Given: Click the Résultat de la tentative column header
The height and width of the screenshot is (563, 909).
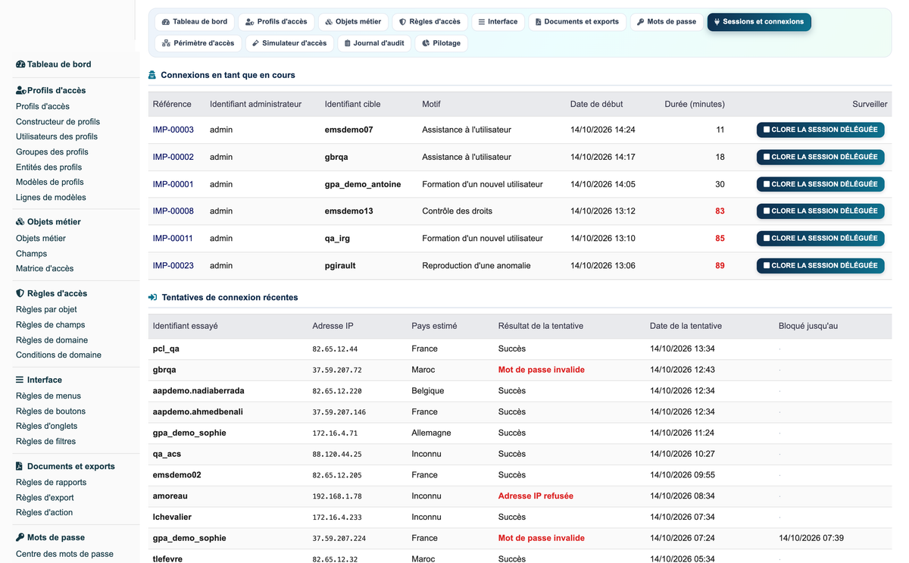Looking at the screenshot, I should [541, 326].
